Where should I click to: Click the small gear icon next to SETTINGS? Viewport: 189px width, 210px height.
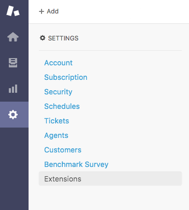(43, 38)
